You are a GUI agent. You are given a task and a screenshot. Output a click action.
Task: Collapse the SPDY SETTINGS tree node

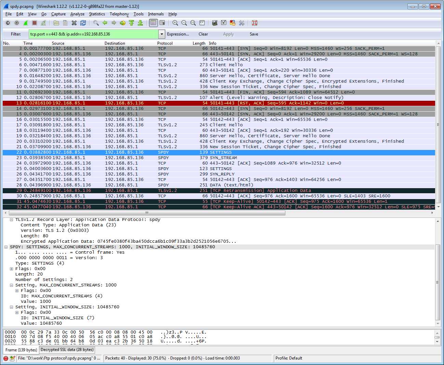pos(6,247)
